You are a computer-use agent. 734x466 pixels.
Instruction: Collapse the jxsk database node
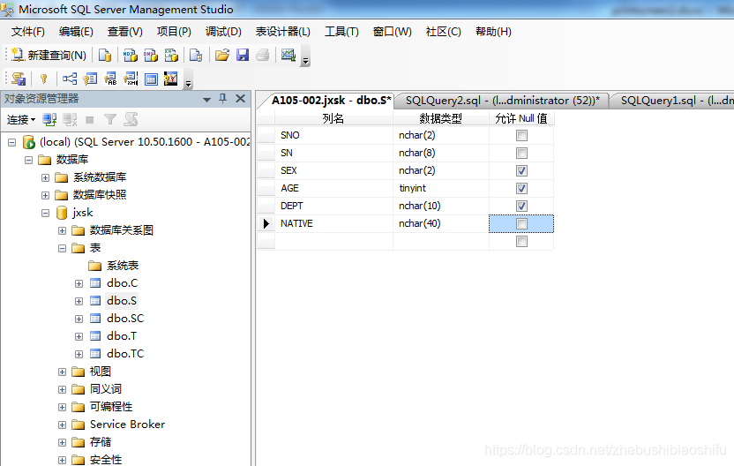coord(45,213)
